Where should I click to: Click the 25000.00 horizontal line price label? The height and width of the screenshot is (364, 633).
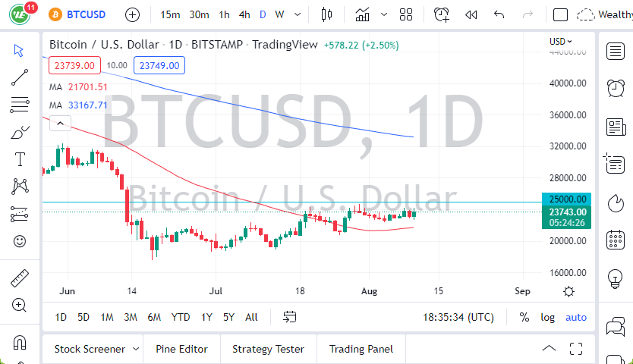566,199
